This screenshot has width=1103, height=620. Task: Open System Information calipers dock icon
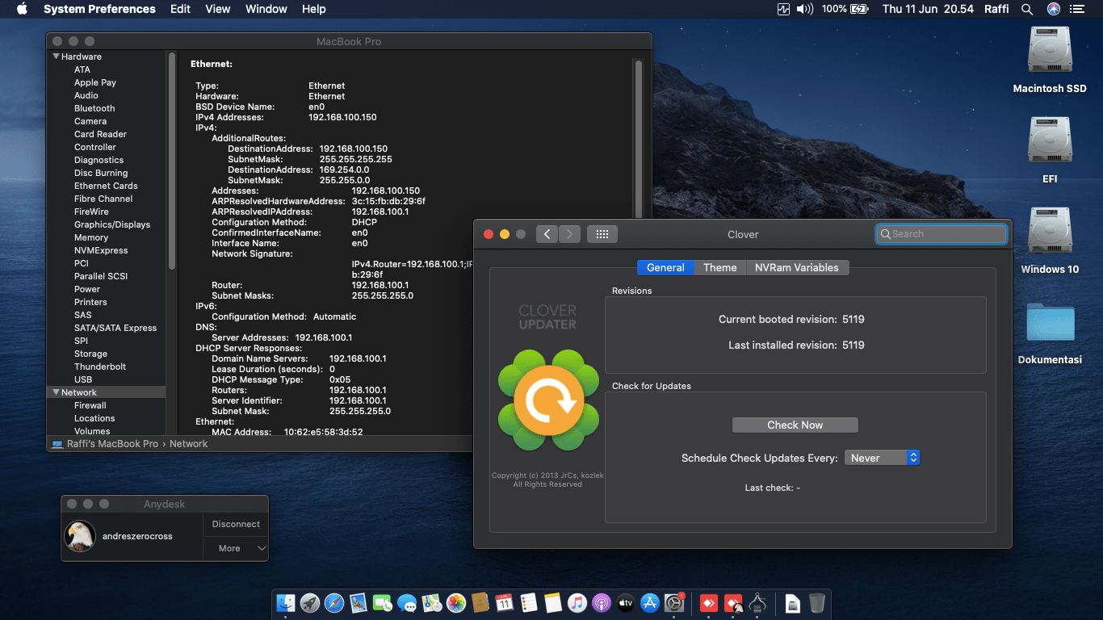(757, 603)
